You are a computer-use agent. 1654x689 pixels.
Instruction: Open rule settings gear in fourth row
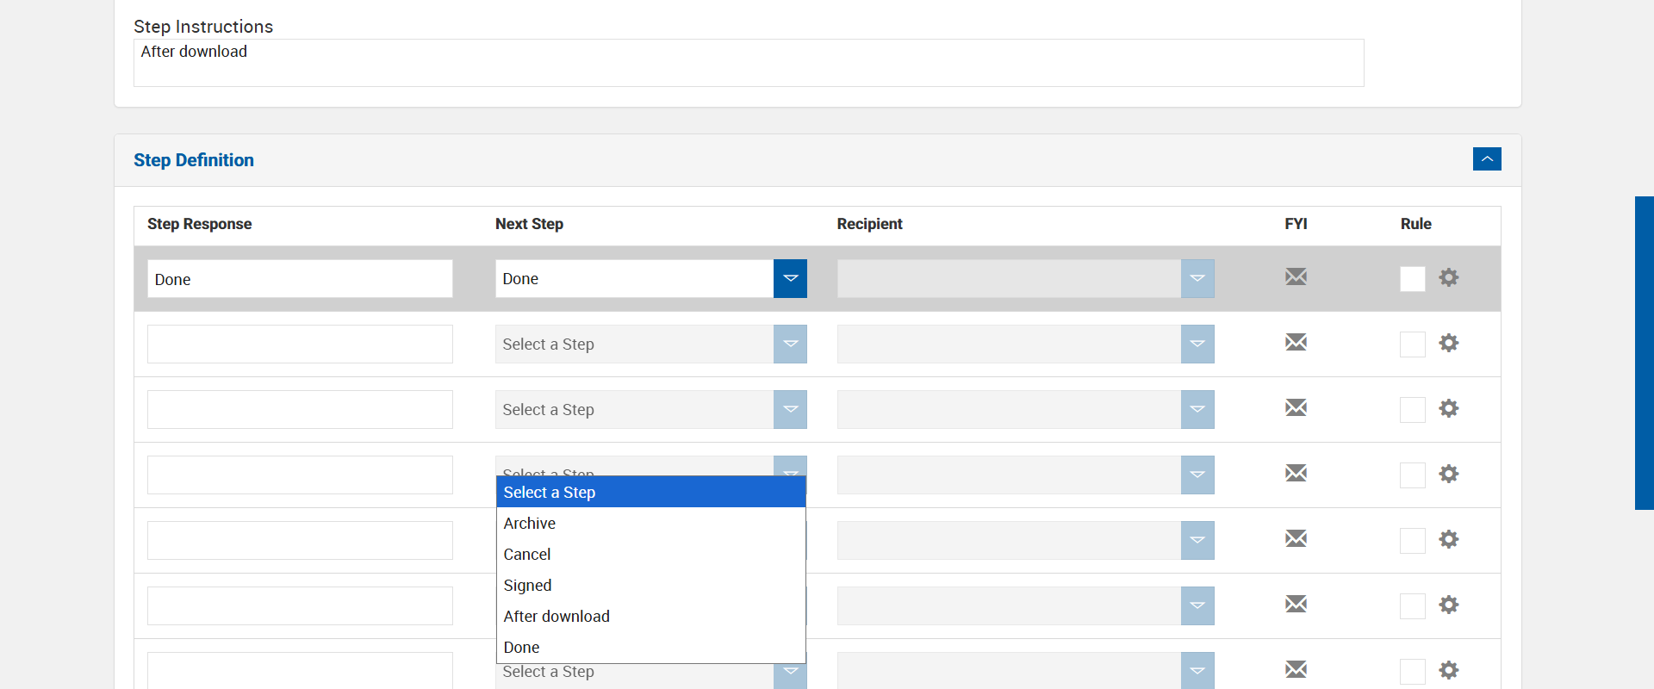(x=1449, y=474)
